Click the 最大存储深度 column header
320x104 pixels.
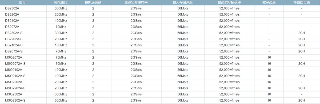point(183,2)
